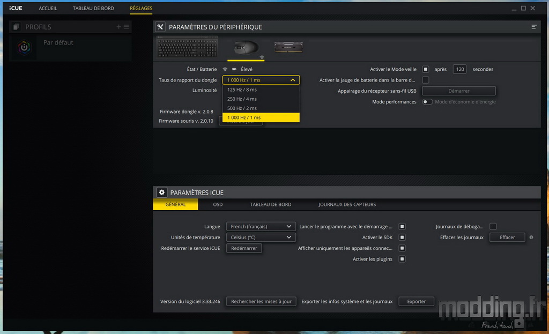Image resolution: width=549 pixels, height=334 pixels.
Task: Choose 500 Hz / 2 ms option
Action: point(261,108)
